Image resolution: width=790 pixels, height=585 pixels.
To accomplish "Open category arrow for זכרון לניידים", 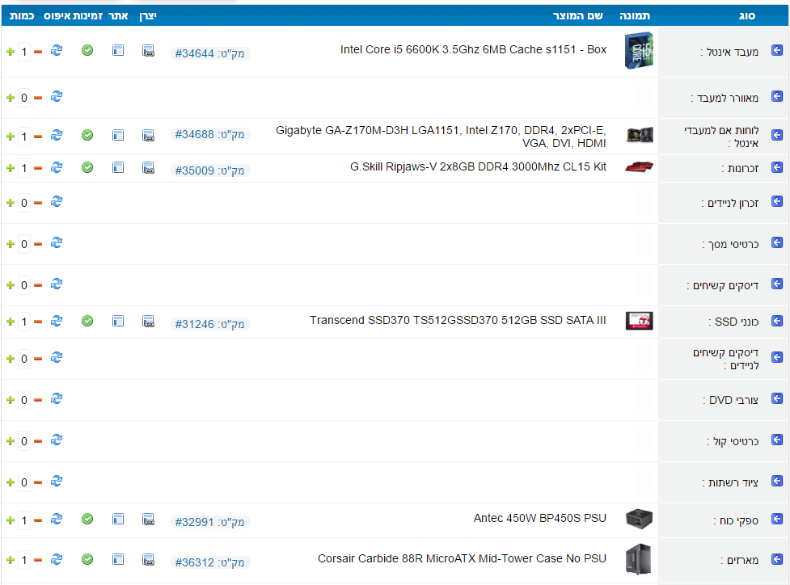I will [x=777, y=201].
